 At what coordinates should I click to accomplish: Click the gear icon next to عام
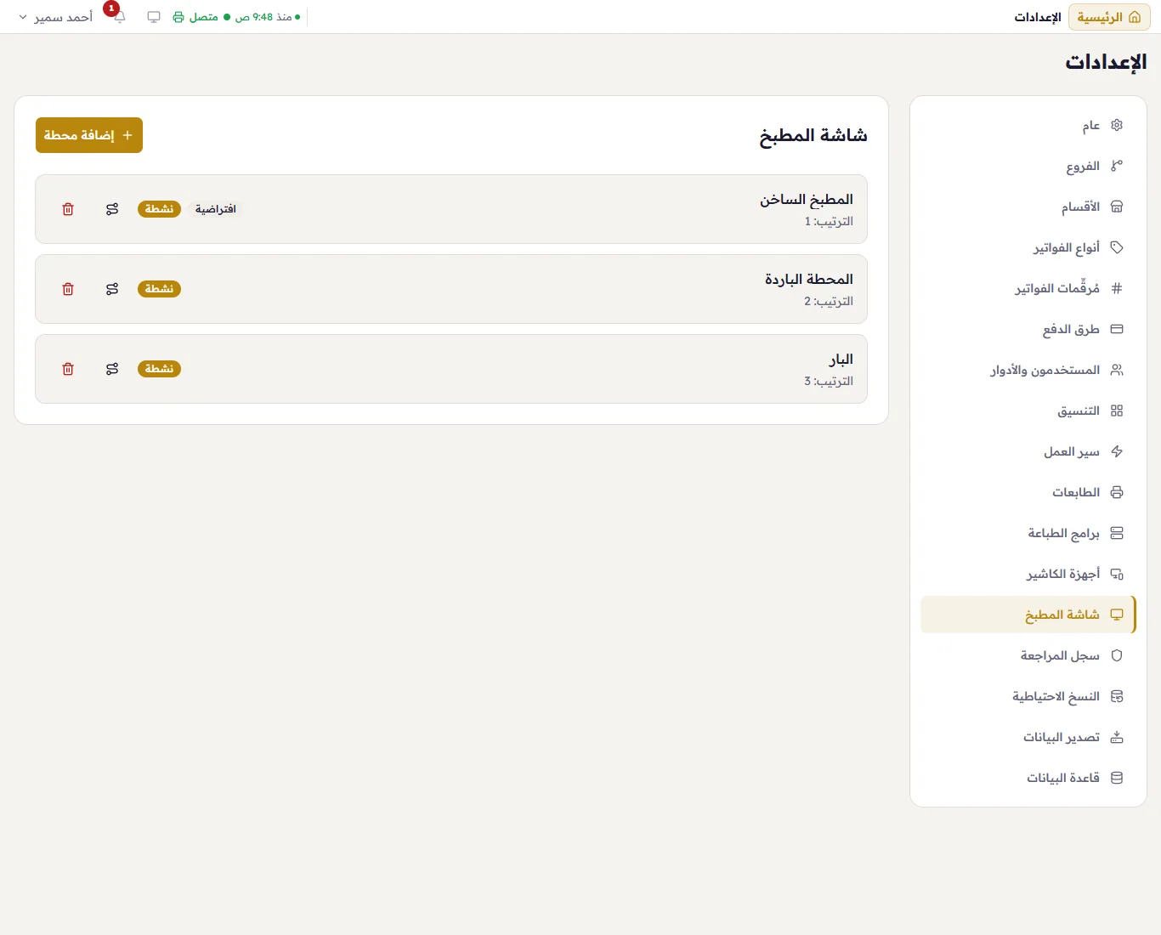(x=1117, y=125)
